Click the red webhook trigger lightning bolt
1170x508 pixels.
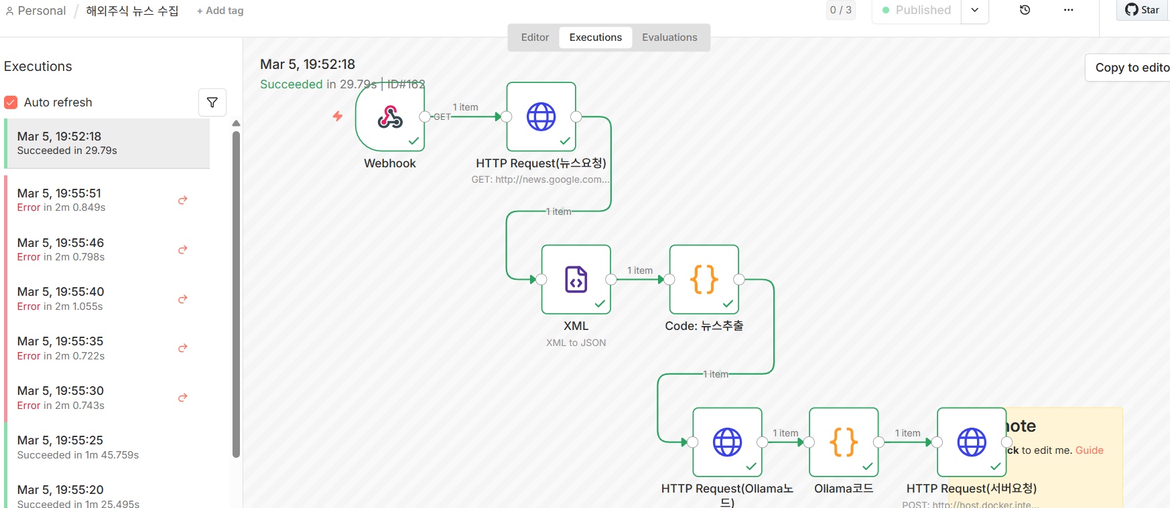click(338, 116)
